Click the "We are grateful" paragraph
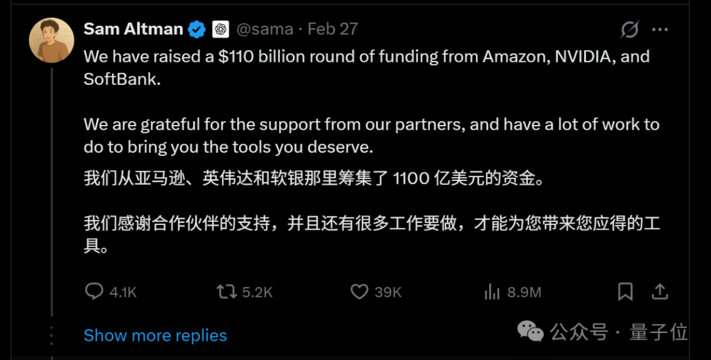This screenshot has width=711, height=360. click(x=371, y=135)
